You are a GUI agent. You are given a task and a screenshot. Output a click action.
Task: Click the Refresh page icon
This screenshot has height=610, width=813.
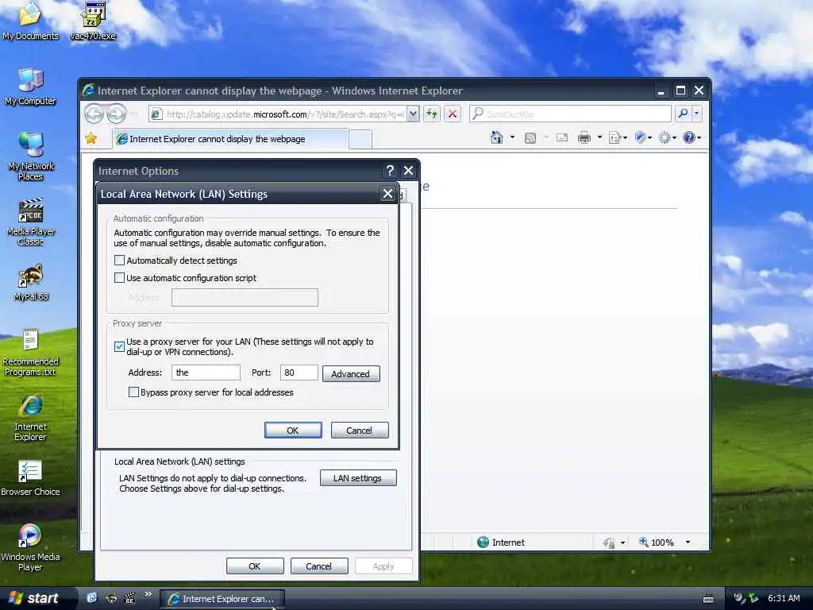tap(431, 114)
